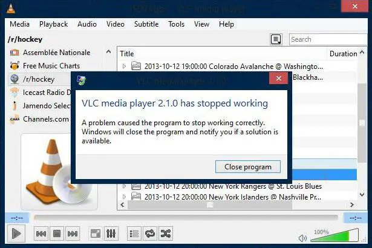Click the Free Music Charts headphone icon

tap(15, 66)
